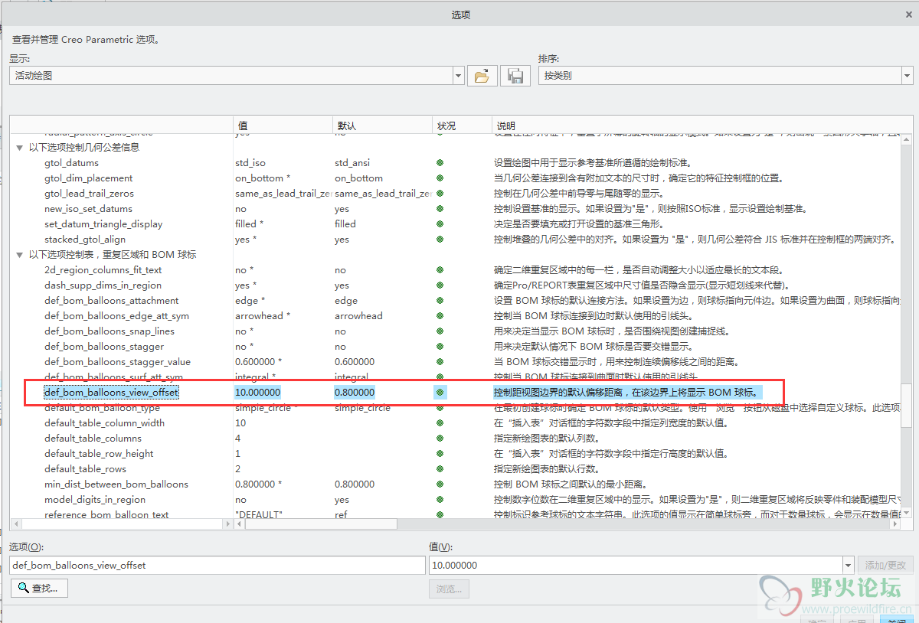This screenshot has width=919, height=623.
Task: Select the 2d_region_columns_fit_text option
Action: 103,270
